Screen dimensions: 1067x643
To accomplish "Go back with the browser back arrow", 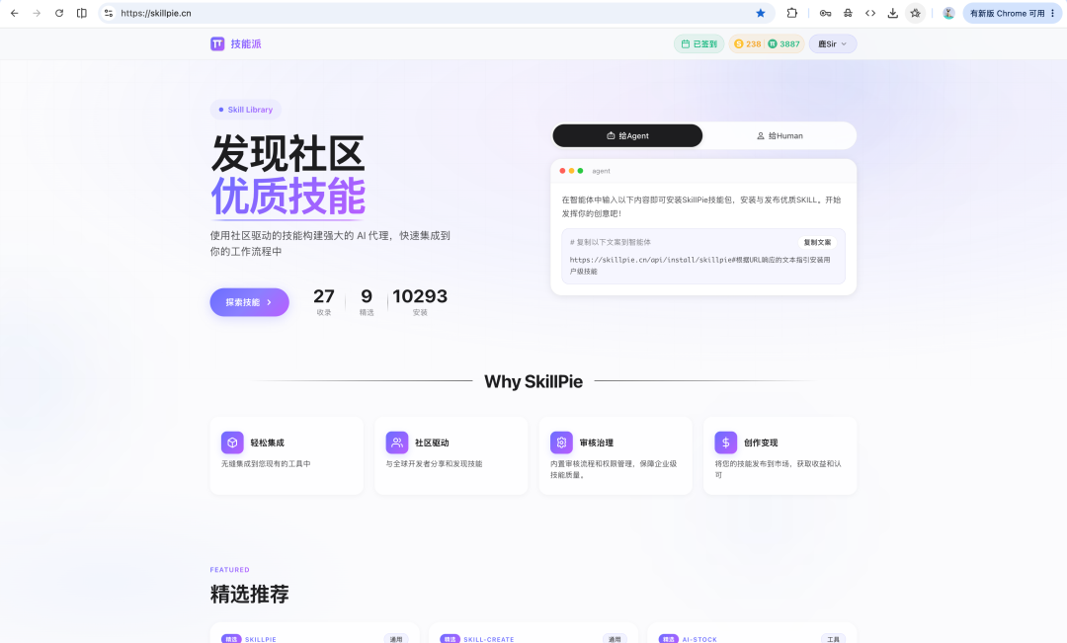I will (x=14, y=13).
